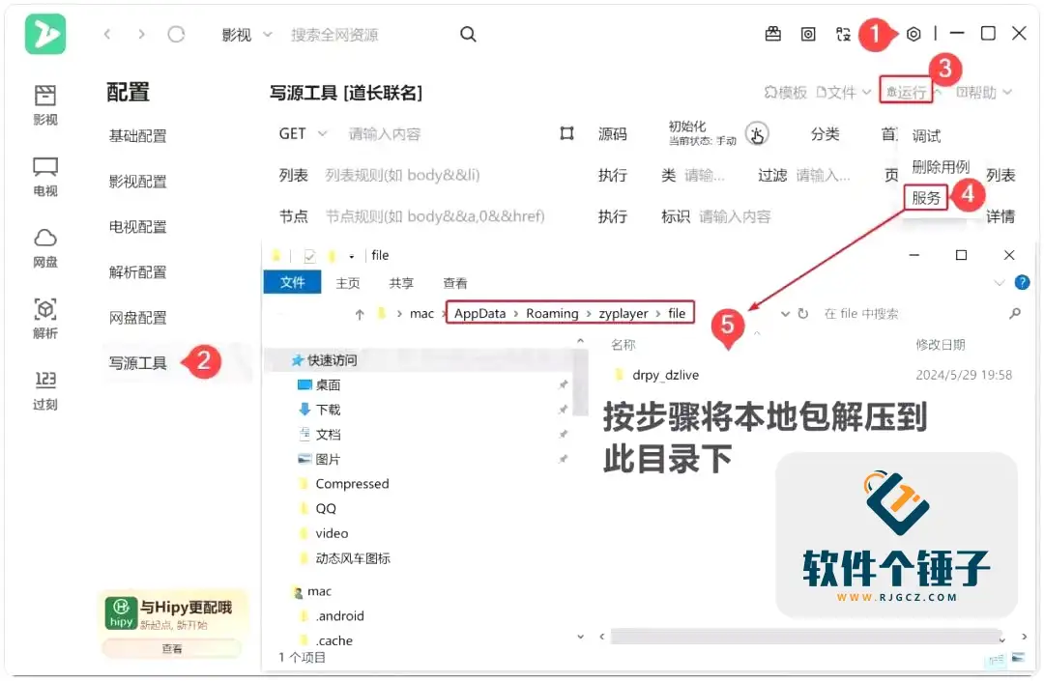
Task: Open the file explorer help icon
Action: pos(1022,283)
